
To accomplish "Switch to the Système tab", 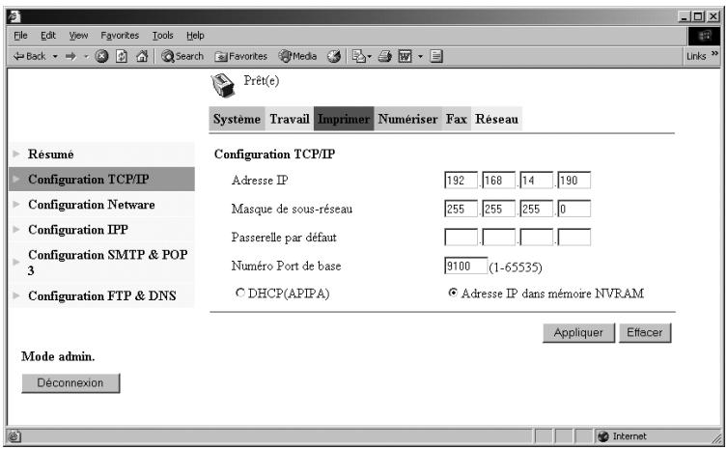I will pyautogui.click(x=237, y=119).
